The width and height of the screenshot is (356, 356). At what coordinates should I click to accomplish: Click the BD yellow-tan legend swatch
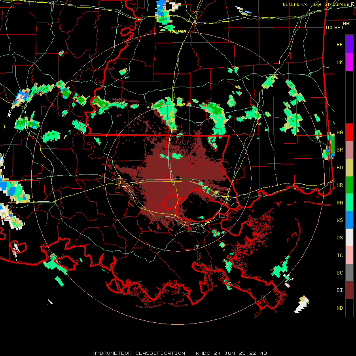pos(349,168)
